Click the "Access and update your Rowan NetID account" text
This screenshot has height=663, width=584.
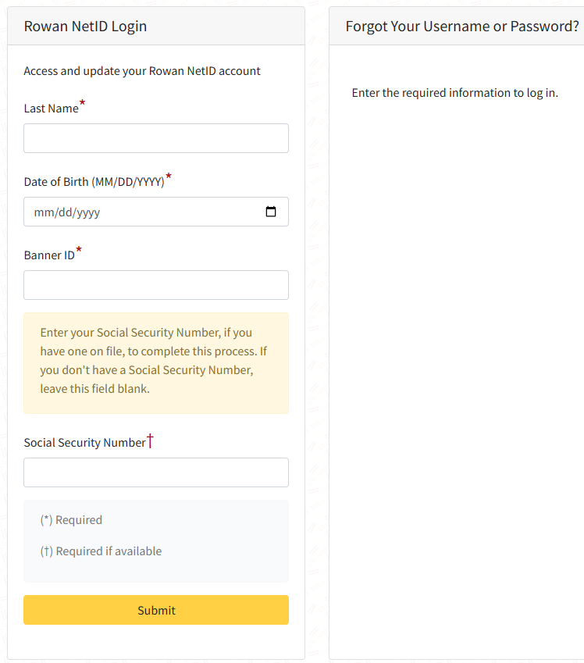(142, 71)
